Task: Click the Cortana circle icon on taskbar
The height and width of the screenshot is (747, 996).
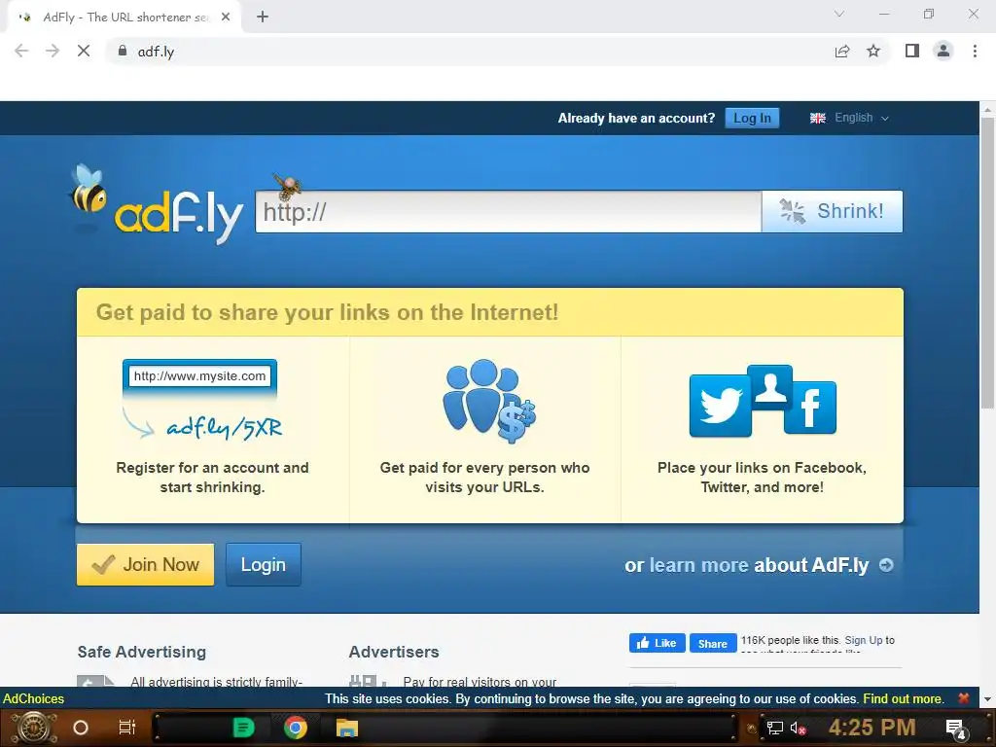Action: [x=81, y=728]
